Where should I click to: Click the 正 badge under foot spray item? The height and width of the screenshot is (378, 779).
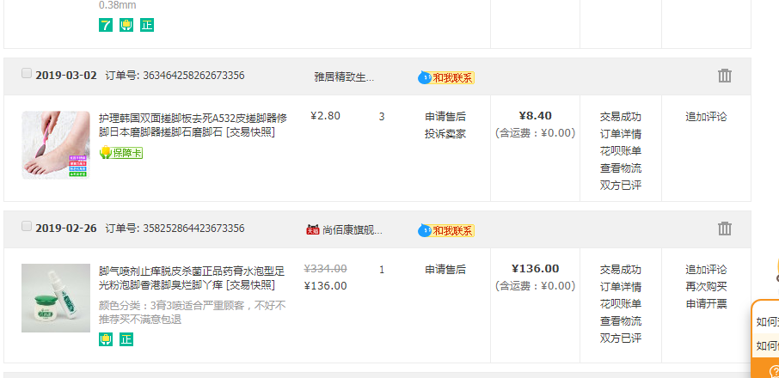click(126, 339)
